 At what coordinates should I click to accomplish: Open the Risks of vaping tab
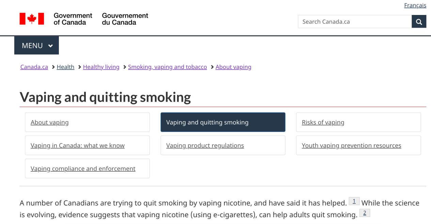point(358,122)
